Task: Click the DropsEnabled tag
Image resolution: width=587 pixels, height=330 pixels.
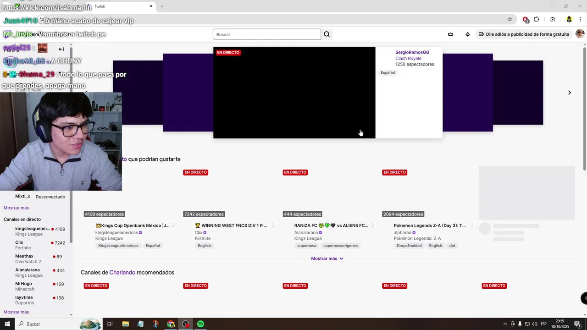Action: tap(409, 246)
